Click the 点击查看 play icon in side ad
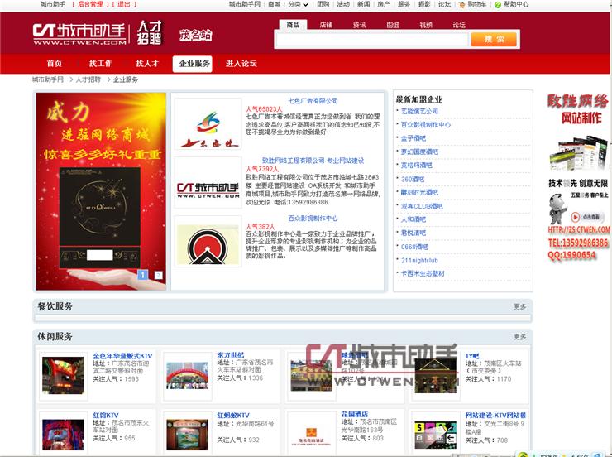The height and width of the screenshot is (457, 612). (576, 217)
